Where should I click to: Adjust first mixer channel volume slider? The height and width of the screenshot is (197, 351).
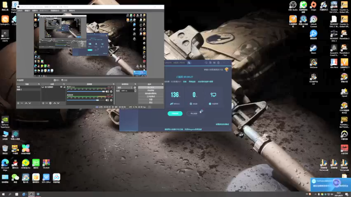[x=86, y=91]
